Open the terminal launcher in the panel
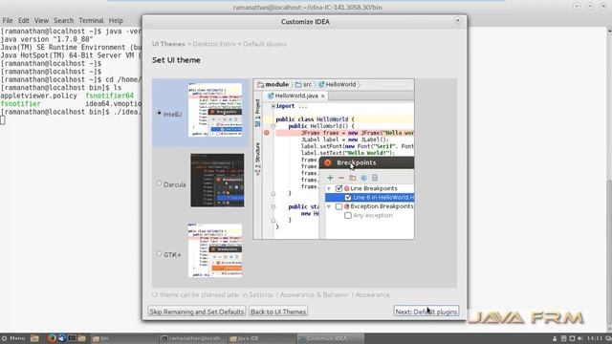 point(72,338)
